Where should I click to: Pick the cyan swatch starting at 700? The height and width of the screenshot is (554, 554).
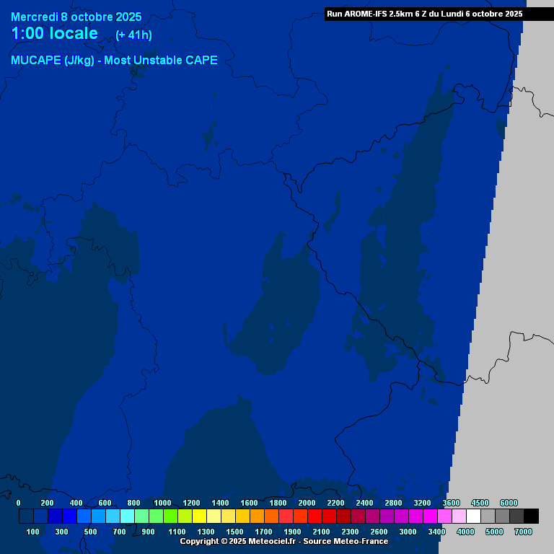click(127, 516)
